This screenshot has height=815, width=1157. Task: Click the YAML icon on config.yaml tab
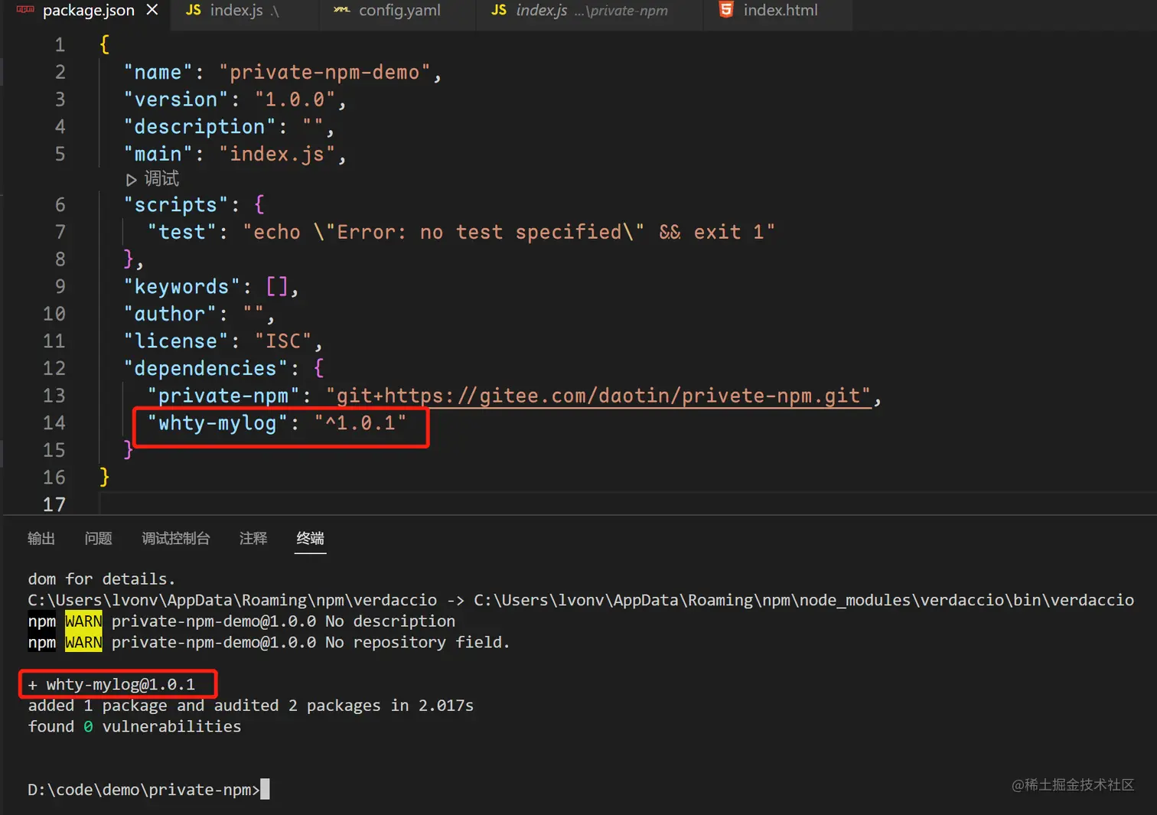click(341, 10)
